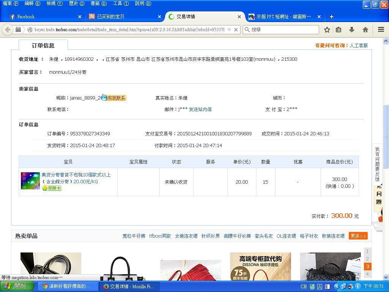
Task: Go to hot items page 1
Action: pos(367,251)
